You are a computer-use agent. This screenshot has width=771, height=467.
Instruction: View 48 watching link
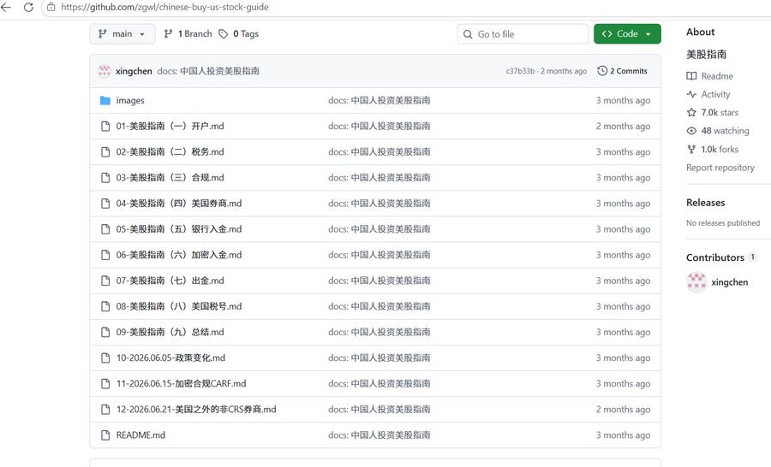(x=726, y=131)
